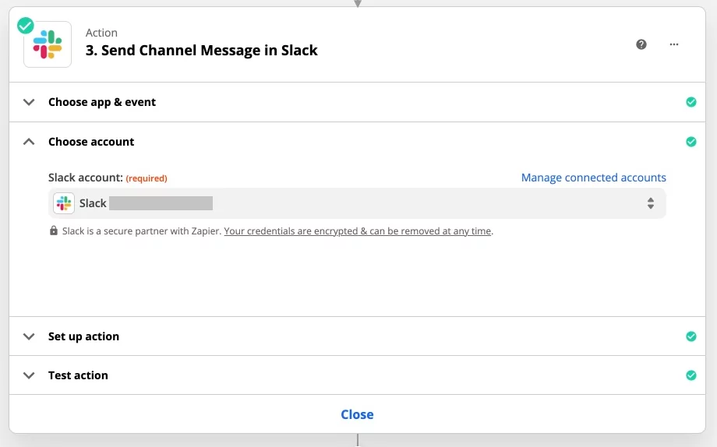Click the Slack account required label

point(108,178)
